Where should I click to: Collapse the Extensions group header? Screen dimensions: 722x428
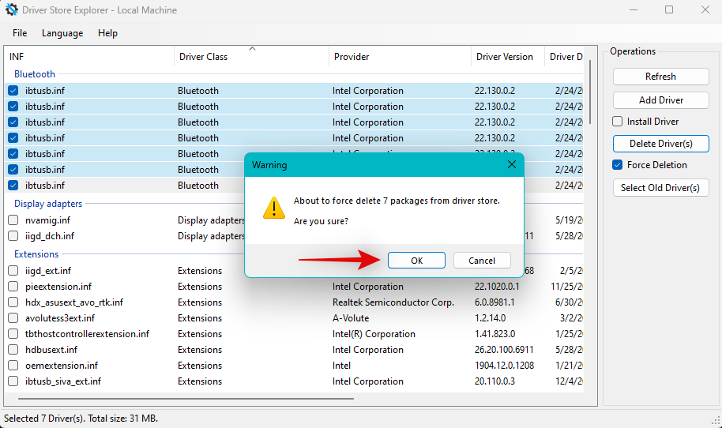(36, 254)
